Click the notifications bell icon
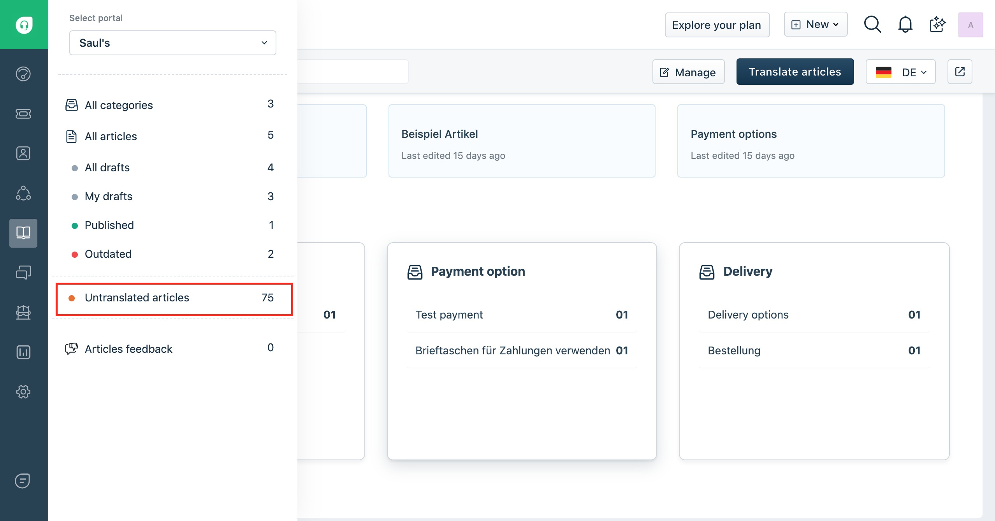This screenshot has width=995, height=521. pyautogui.click(x=905, y=25)
